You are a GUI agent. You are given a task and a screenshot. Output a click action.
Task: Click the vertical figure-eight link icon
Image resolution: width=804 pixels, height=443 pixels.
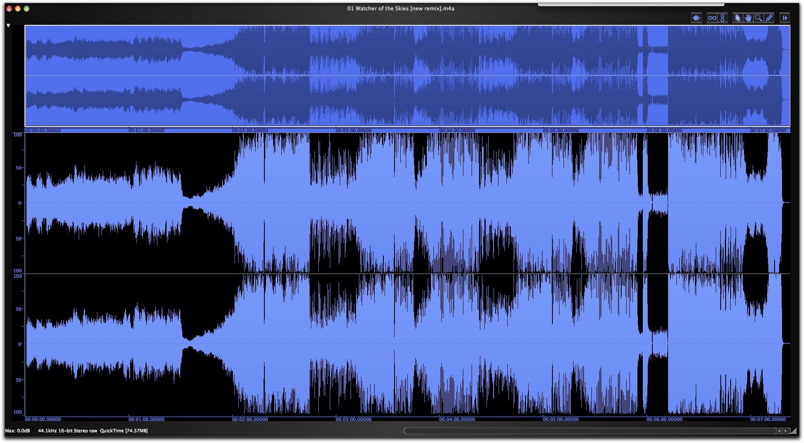723,18
